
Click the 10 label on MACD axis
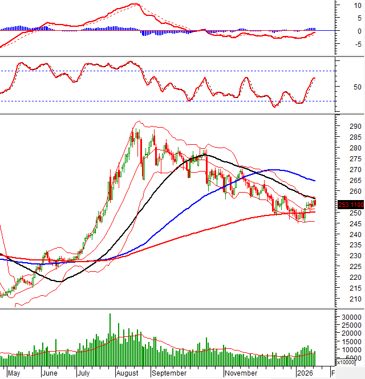[342, 5]
